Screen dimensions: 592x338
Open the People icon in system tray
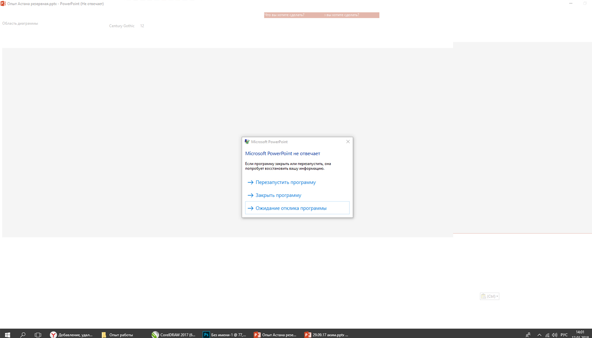(528, 335)
